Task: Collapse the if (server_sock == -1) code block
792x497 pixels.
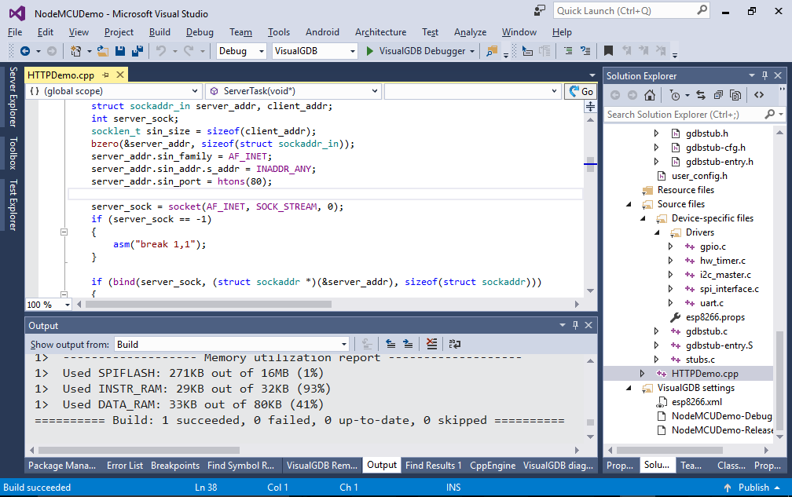Action: tap(64, 232)
